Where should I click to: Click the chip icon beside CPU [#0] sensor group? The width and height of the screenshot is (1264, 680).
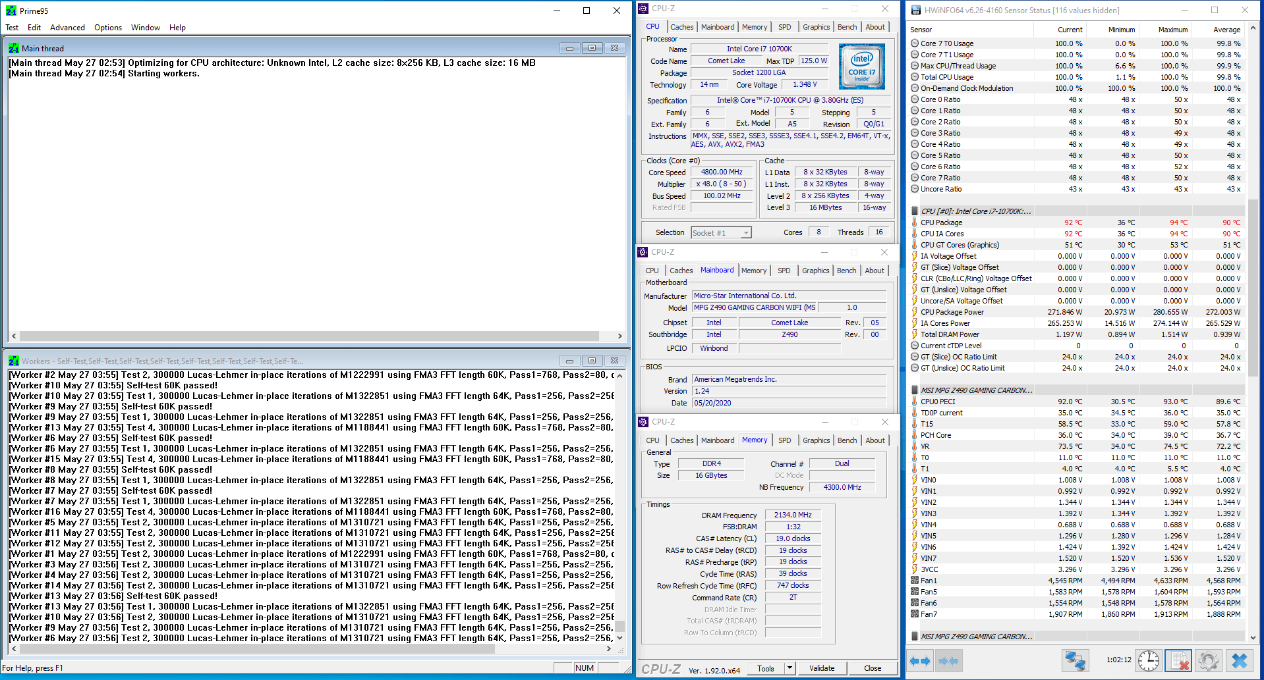[x=915, y=211]
